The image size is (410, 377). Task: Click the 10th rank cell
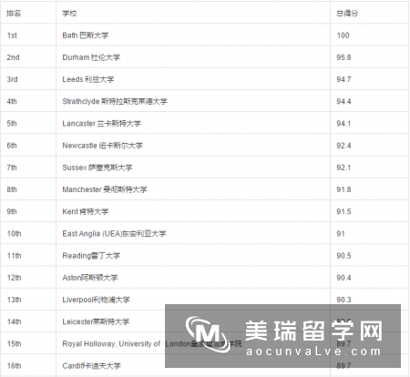click(28, 233)
